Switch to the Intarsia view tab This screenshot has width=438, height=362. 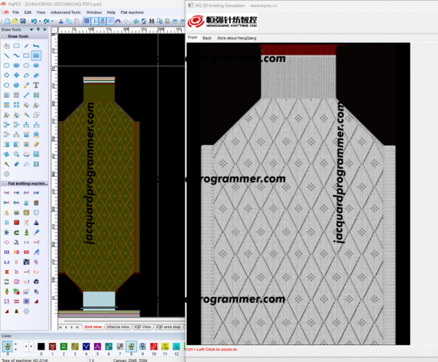[118, 326]
